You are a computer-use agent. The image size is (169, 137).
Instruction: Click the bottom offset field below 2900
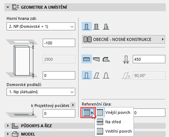coord(59,76)
